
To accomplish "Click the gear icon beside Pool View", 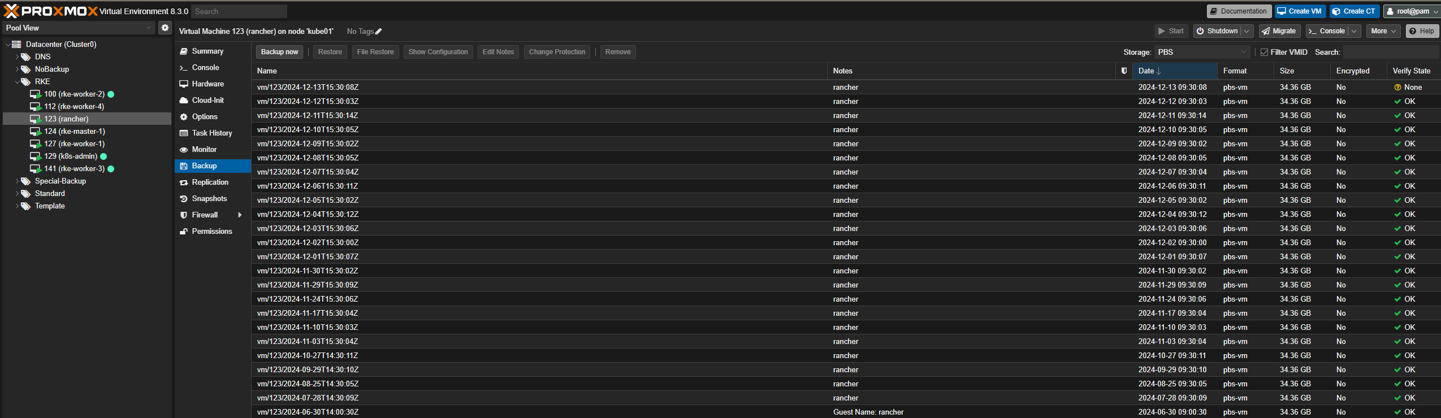I will (x=165, y=28).
